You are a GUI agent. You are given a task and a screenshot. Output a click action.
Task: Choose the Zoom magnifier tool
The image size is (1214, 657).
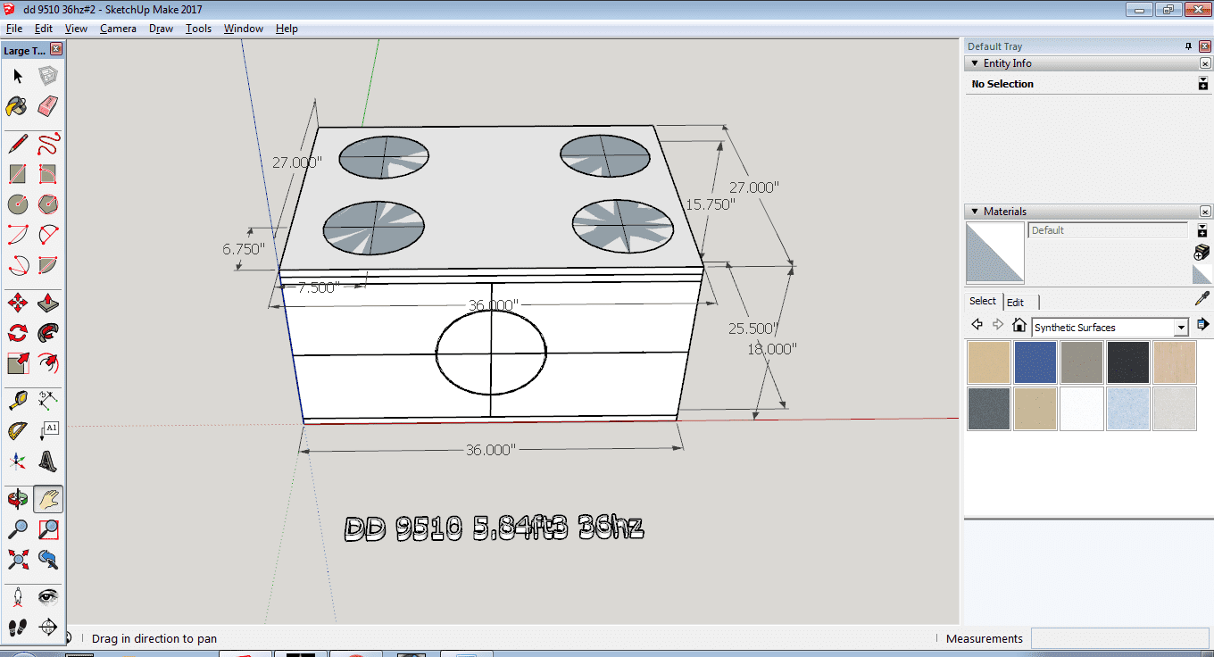click(18, 529)
